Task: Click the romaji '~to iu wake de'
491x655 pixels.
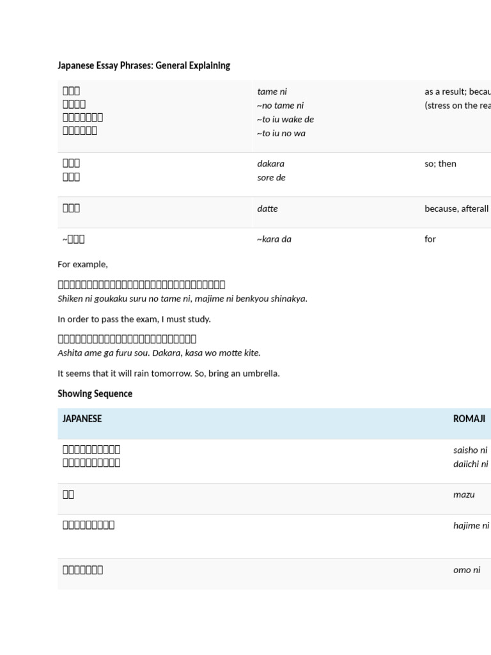Action: coord(285,120)
